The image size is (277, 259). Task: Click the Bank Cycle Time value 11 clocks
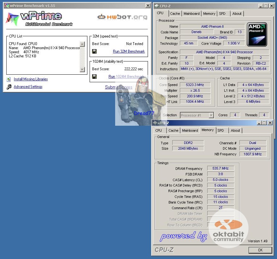(221, 202)
